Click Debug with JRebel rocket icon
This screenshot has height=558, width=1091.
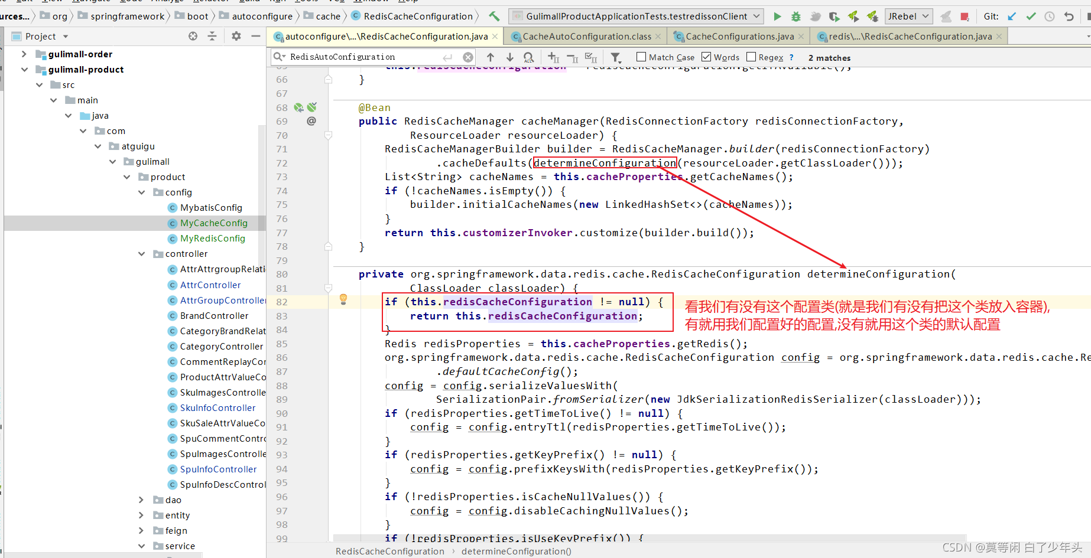click(872, 17)
